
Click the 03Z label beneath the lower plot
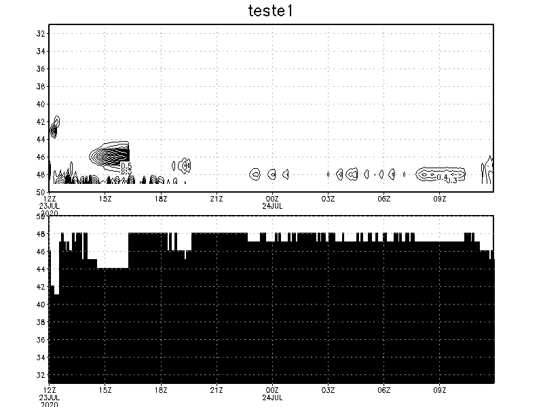click(x=328, y=390)
